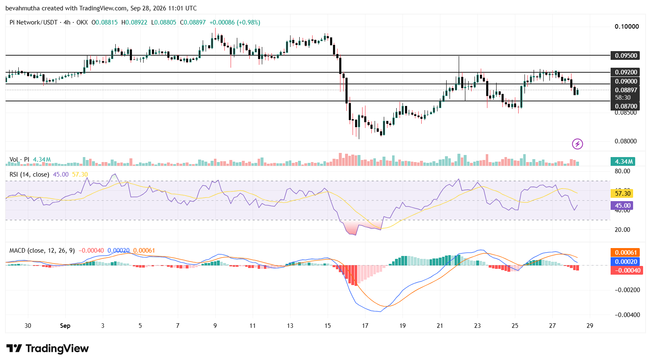Click the red -0.00040 MACD axis label

[x=626, y=271]
